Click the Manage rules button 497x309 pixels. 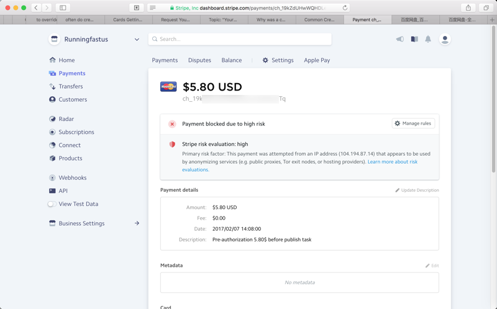tap(413, 123)
